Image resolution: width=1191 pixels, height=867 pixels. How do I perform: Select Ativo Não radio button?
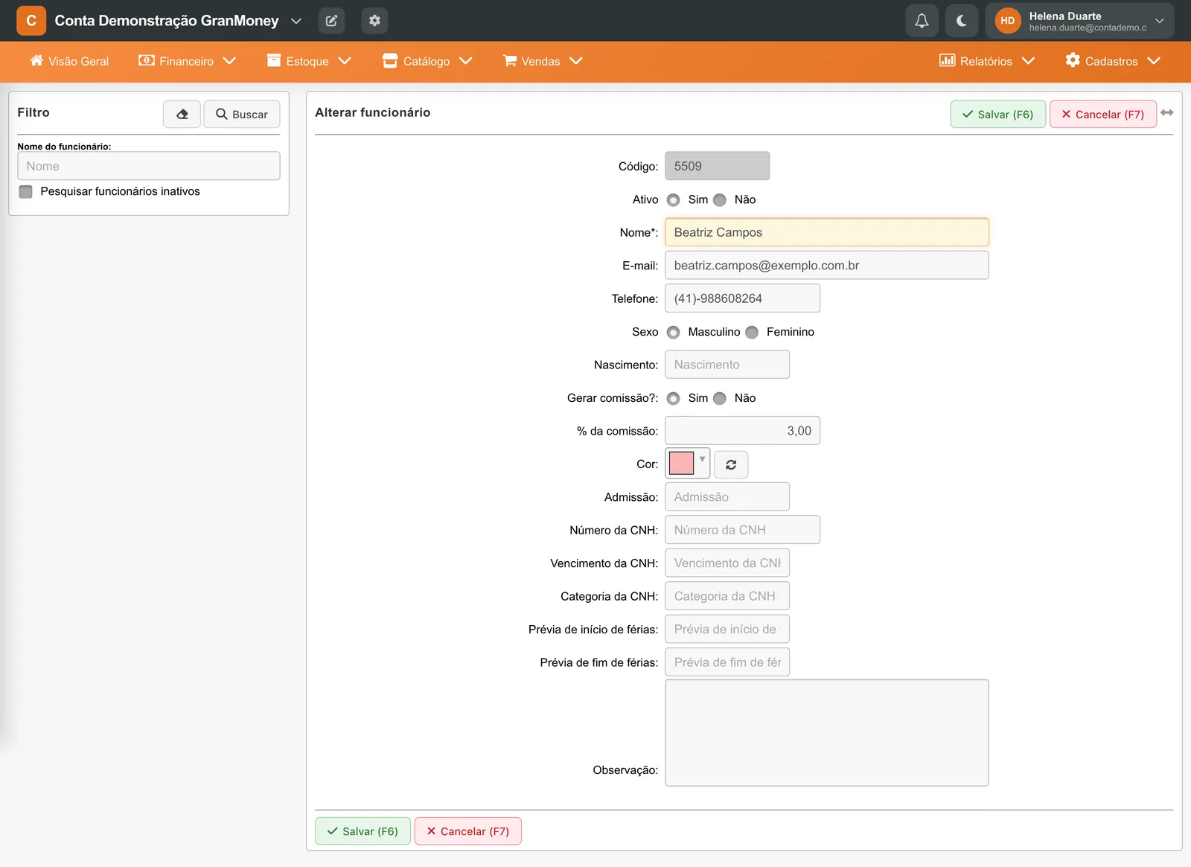(720, 200)
